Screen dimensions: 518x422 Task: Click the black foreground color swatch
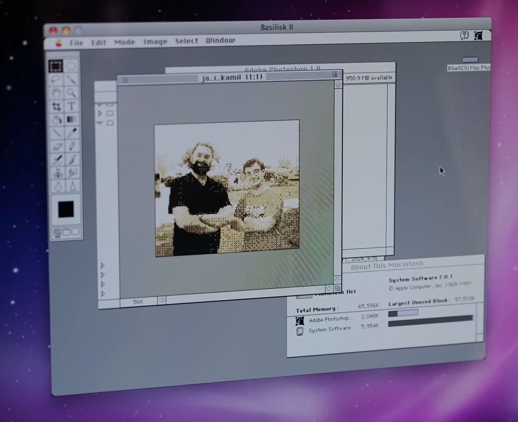coord(66,209)
